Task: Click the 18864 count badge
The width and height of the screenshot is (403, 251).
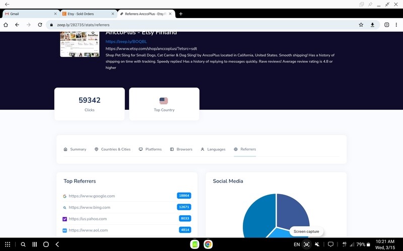Action: pyautogui.click(x=184, y=196)
